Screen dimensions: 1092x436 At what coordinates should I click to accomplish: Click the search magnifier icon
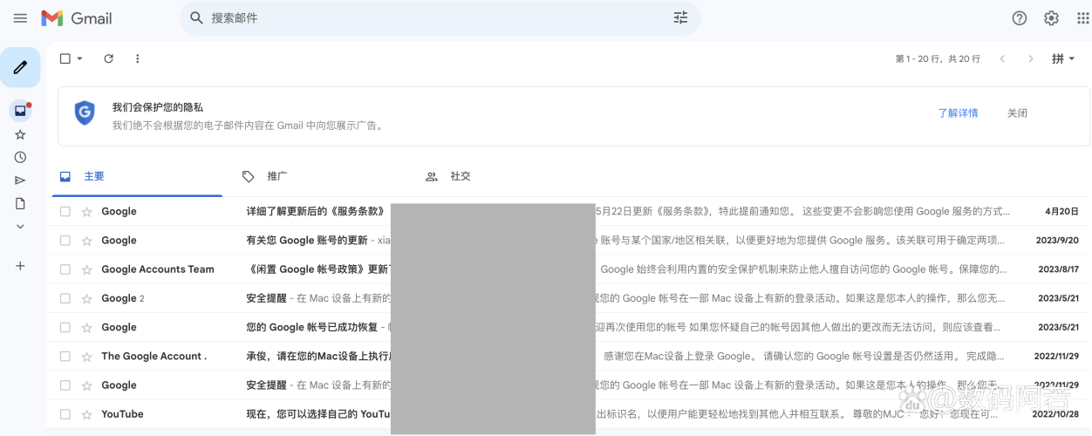(196, 18)
